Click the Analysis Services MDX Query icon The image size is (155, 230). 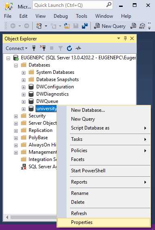coord(142,26)
